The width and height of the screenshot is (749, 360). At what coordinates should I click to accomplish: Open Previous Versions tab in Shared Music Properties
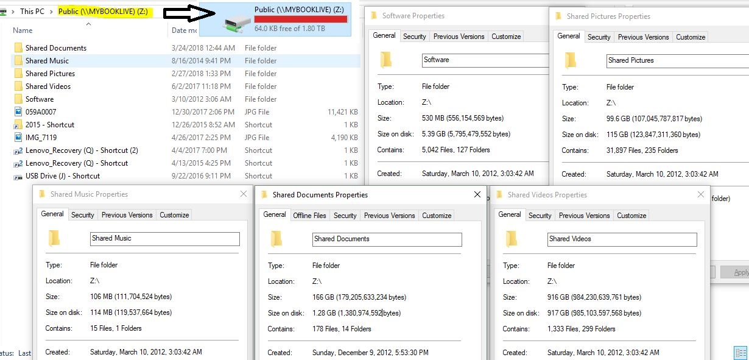tap(127, 215)
